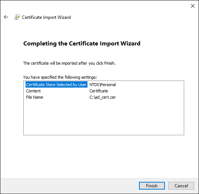This screenshot has width=199, height=194.
Task: Go back using the left arrow icon
Action: coord(6,17)
